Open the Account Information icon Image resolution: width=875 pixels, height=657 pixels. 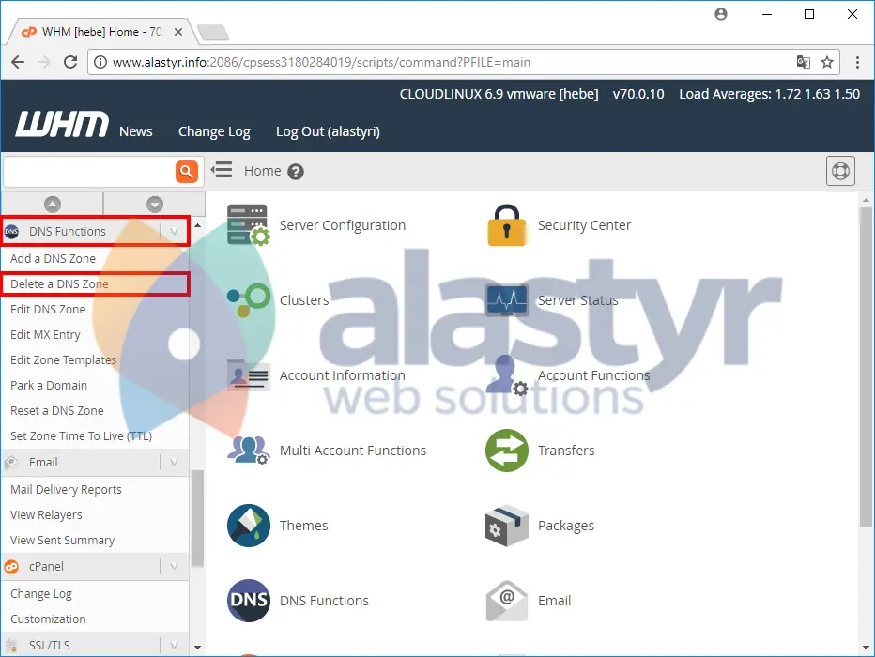click(x=249, y=375)
